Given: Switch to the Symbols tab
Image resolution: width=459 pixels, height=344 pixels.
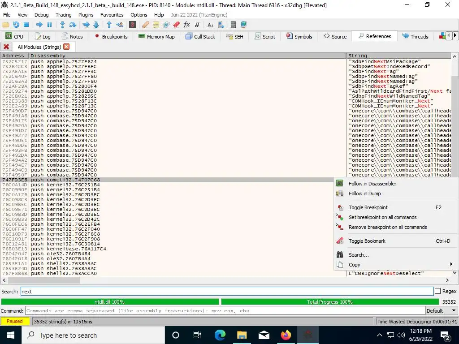Looking at the screenshot, I should [x=299, y=37].
